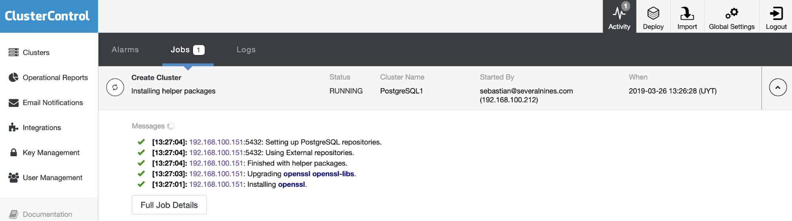
Task: Click the Operational Reports pie chart icon
Action: tap(13, 77)
